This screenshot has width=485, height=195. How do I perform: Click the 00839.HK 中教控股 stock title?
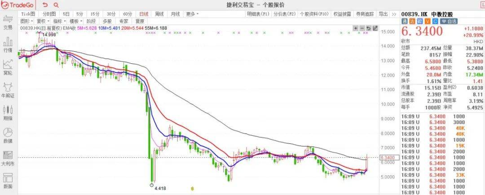coord(427,14)
